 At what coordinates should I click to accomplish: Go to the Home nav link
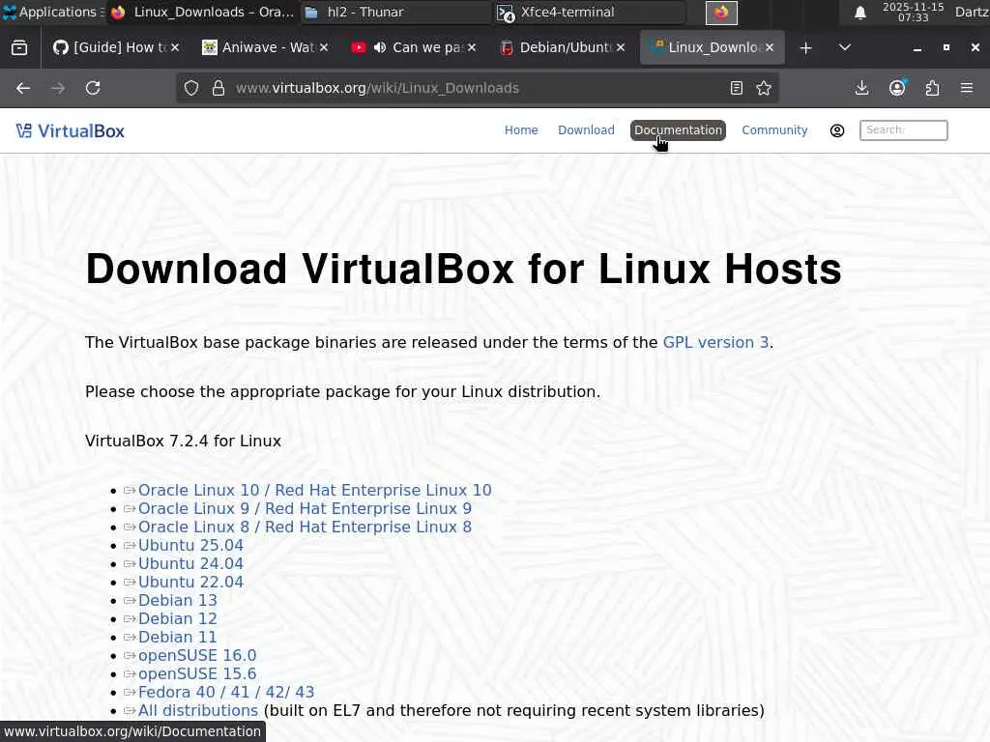pos(521,130)
